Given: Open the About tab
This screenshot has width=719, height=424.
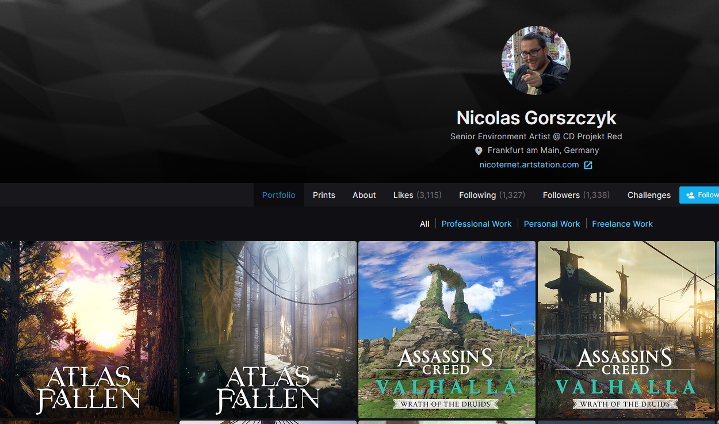Looking at the screenshot, I should 364,195.
